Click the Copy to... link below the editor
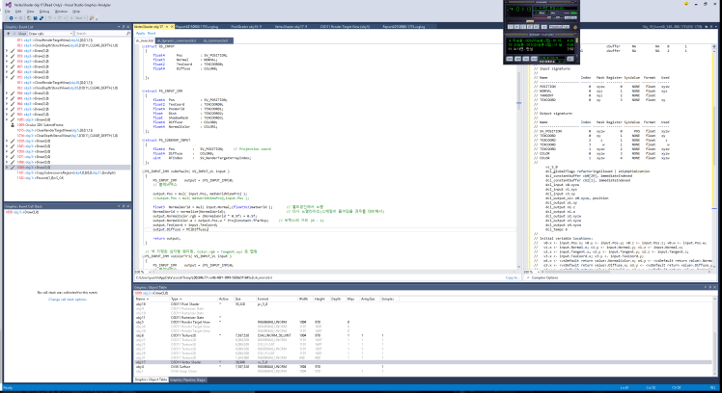 512,277
